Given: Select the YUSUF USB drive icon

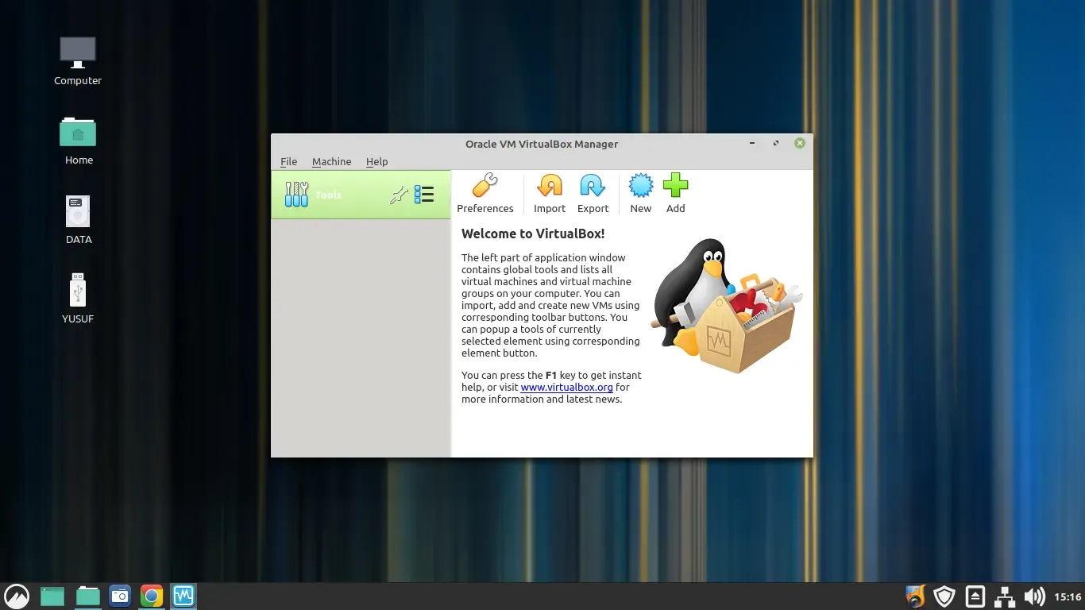Looking at the screenshot, I should click(x=78, y=299).
